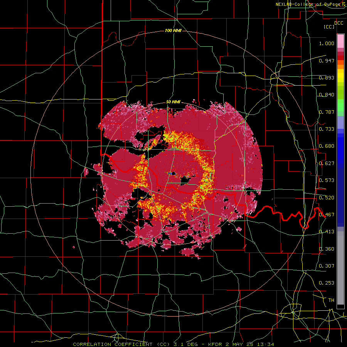347x347 pixels.
Task: Click the CORRELATION COEFFICIENT caption text
Action: [113, 344]
